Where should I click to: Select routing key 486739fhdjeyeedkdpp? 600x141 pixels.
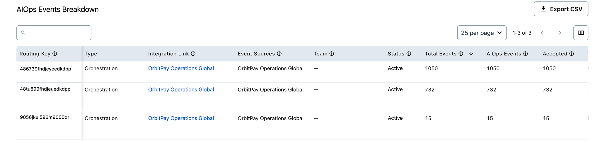(x=45, y=69)
